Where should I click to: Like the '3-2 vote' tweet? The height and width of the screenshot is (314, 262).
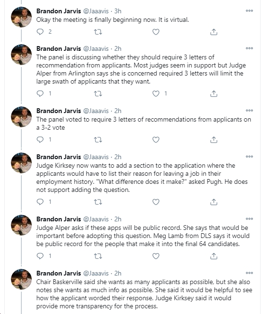tap(156, 140)
